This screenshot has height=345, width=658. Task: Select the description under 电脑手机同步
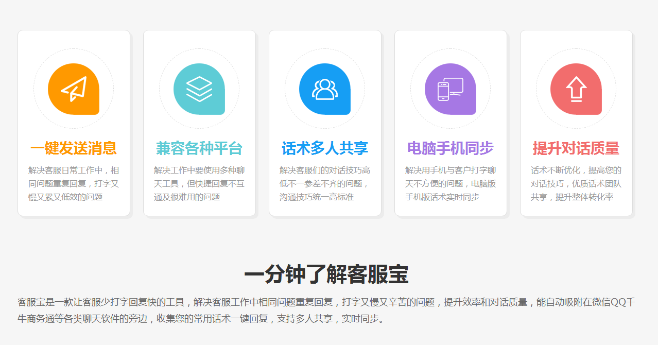(451, 183)
